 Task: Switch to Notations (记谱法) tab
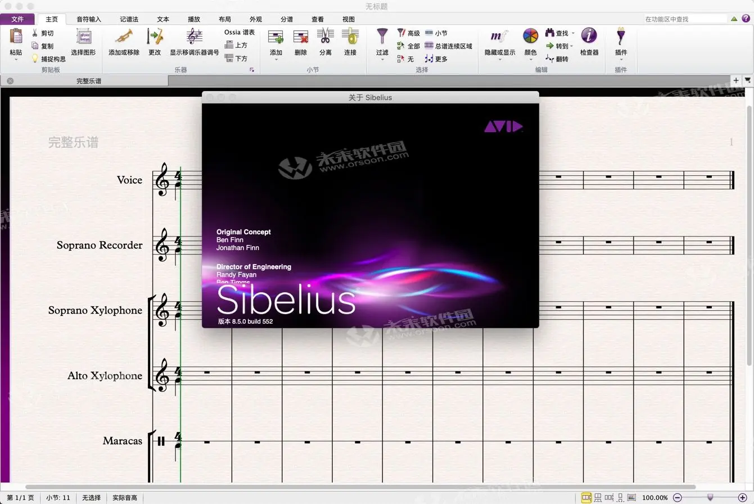(x=129, y=19)
